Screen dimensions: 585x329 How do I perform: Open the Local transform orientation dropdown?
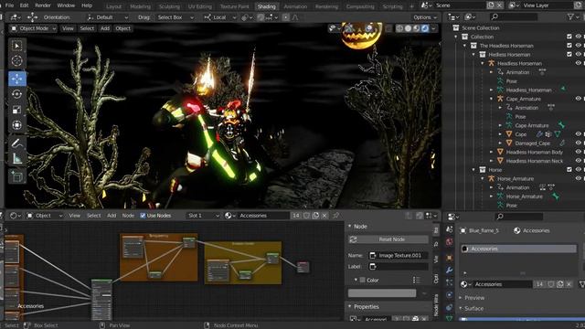220,17
